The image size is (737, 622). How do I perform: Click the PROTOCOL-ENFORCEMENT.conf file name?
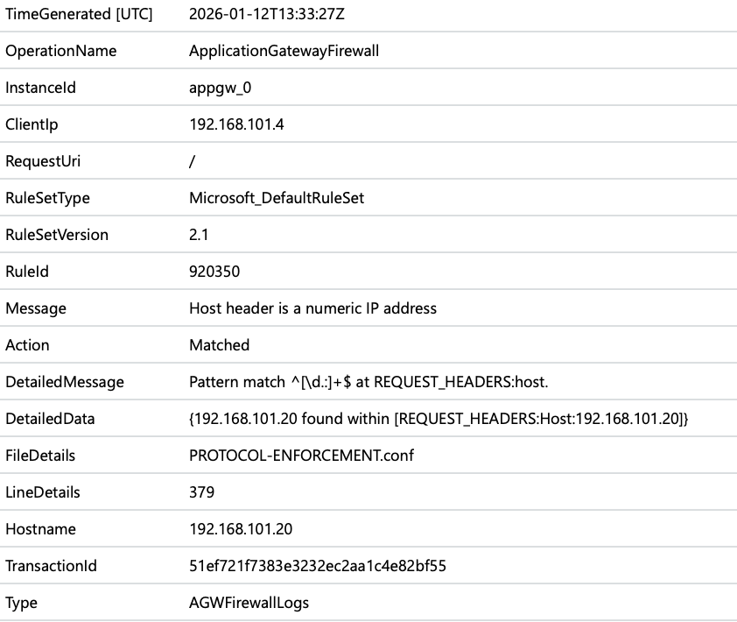(301, 456)
